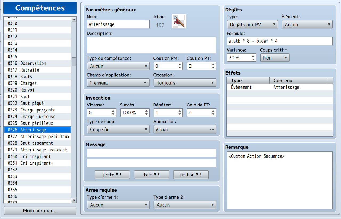341x219 pixels.
Task: Click the skill list scrollbar down arrow
Action: click(x=74, y=200)
